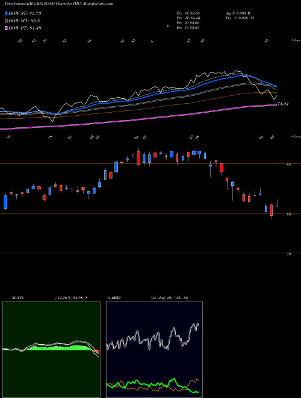The image size is (301, 398).
Task: Click the 79 price level label
Action: (x=288, y=254)
